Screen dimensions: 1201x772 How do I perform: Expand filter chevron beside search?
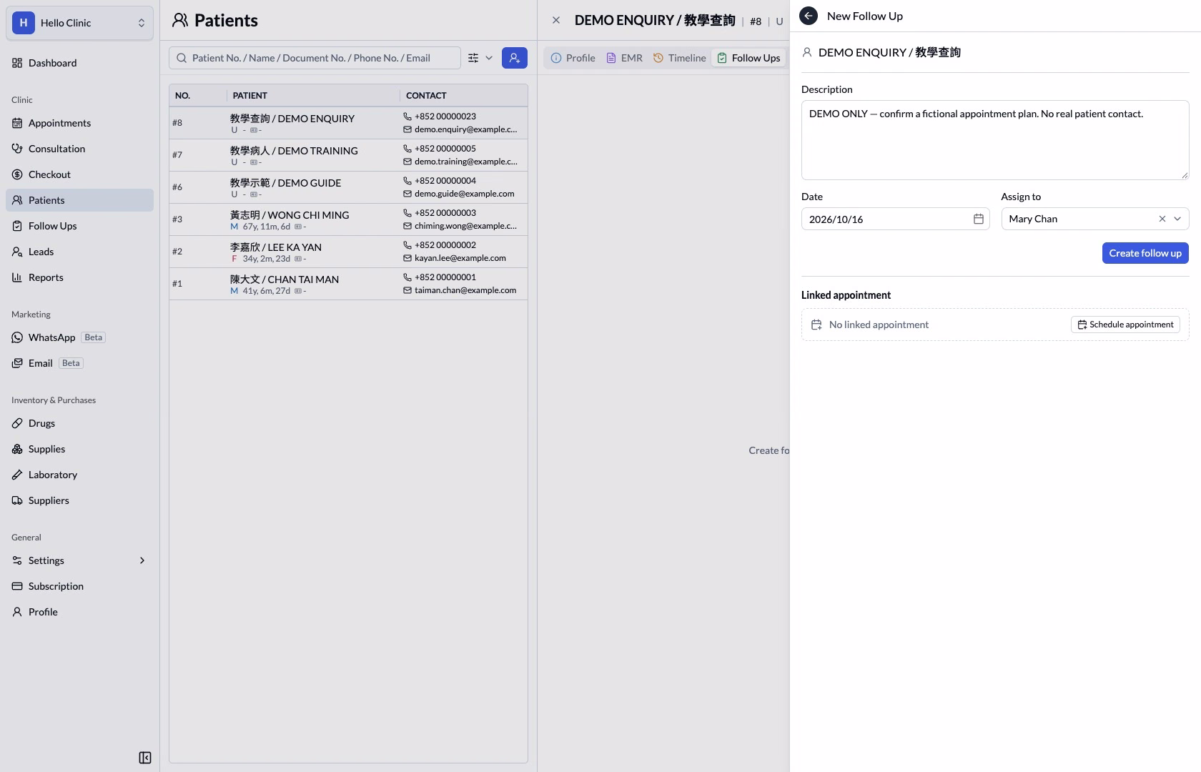[489, 58]
